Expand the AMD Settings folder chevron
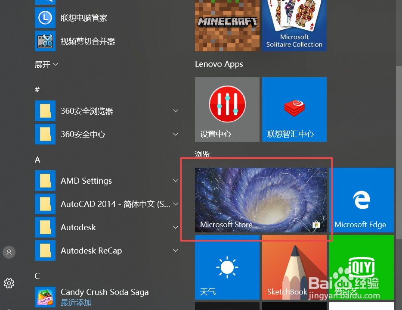This screenshot has width=402, height=310. click(176, 181)
